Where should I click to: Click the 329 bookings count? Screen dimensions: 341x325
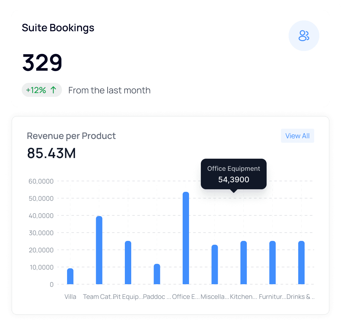42,63
